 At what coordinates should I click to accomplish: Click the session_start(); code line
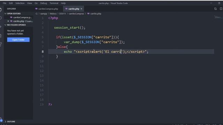pyautogui.click(x=70, y=27)
